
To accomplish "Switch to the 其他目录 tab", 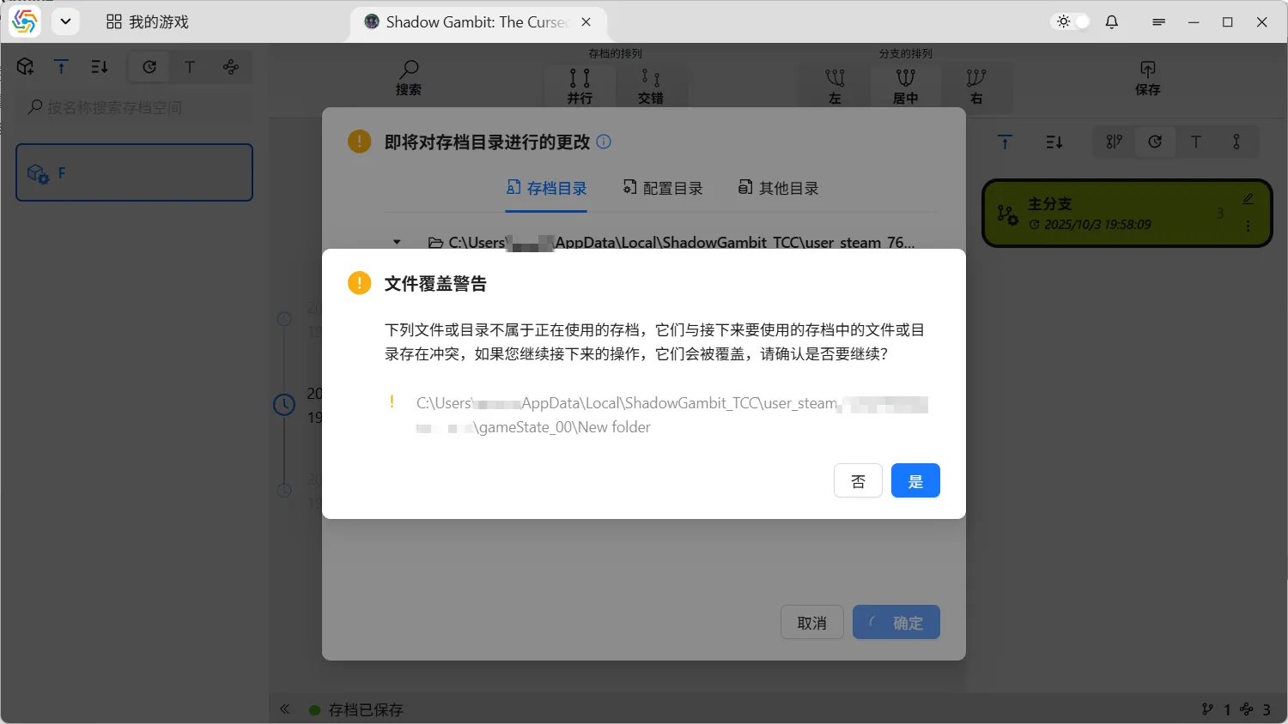I will [x=778, y=188].
